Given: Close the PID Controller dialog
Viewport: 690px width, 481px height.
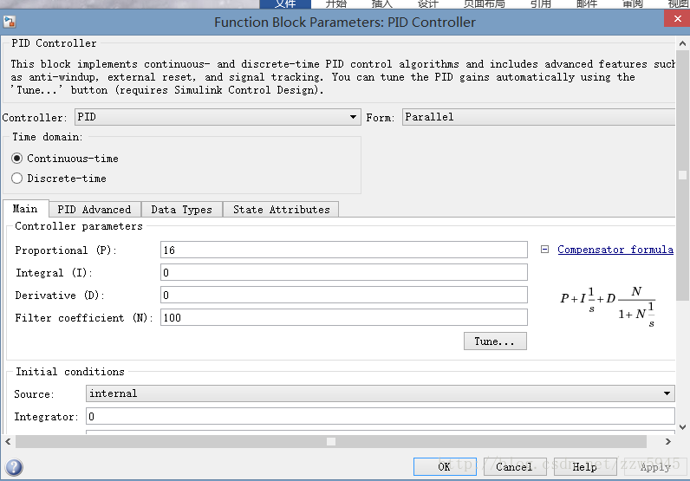Looking at the screenshot, I should tap(677, 18).
